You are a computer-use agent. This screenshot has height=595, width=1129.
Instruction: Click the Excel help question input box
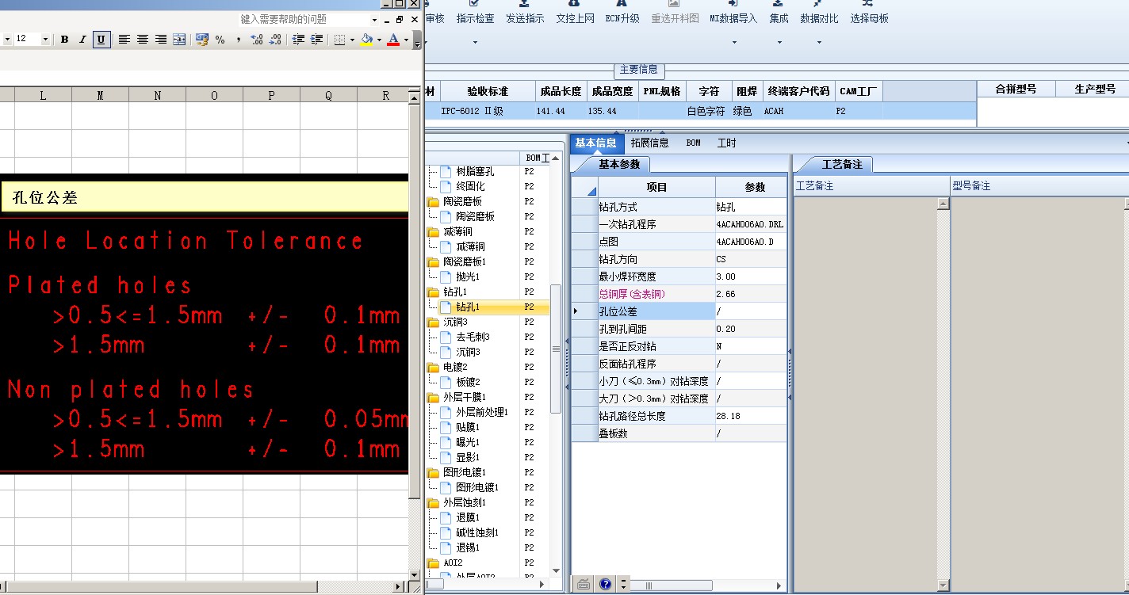[x=304, y=19]
